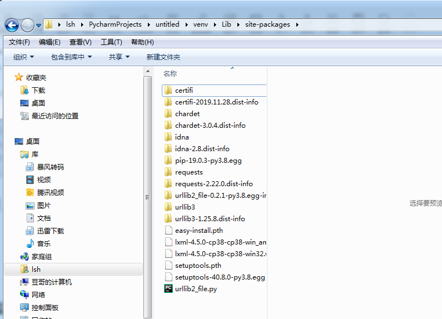Click the navigation pane scrollbar thumb
The width and height of the screenshot is (442, 319).
pyautogui.click(x=148, y=197)
